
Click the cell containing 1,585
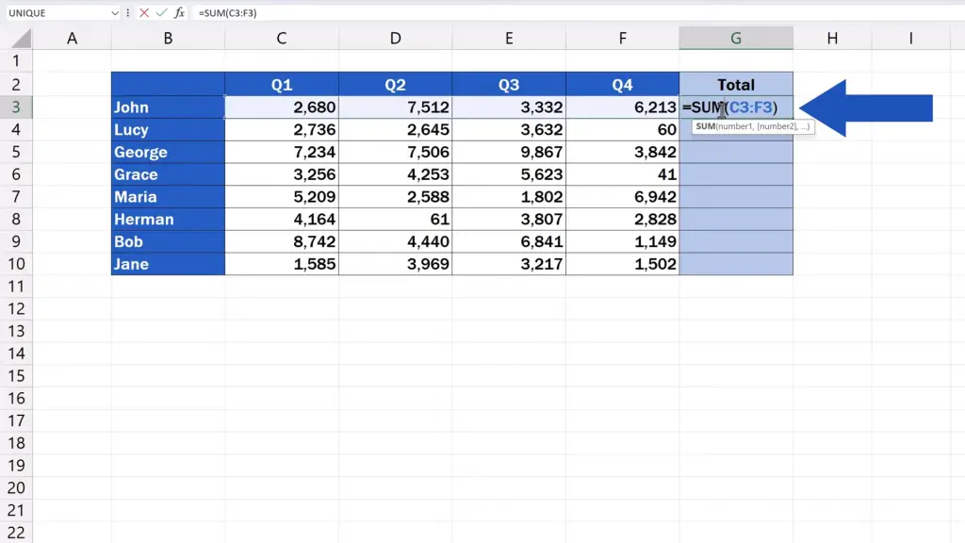(x=282, y=264)
